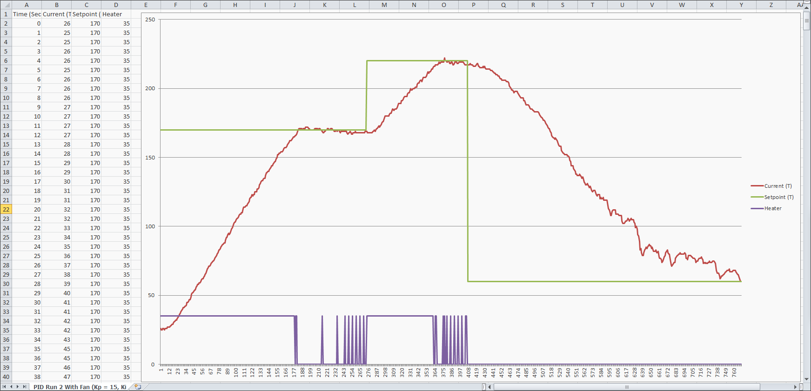Select row 22 header

coord(6,209)
